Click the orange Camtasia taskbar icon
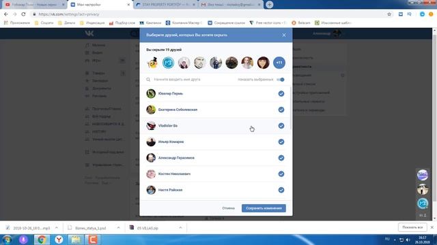Screen dimensions: 437x245 (x=93, y=240)
